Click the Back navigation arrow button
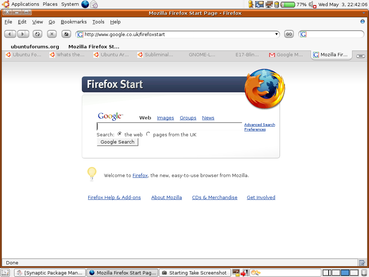 pos(10,34)
